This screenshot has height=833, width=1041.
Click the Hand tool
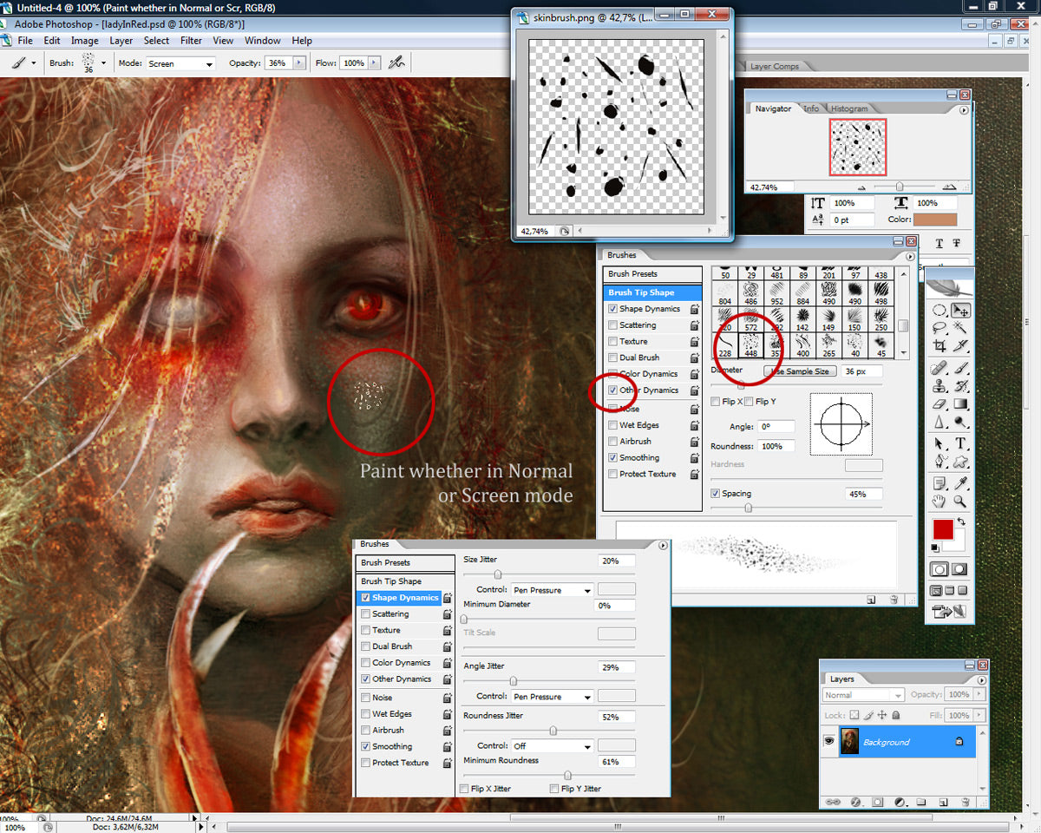(939, 501)
